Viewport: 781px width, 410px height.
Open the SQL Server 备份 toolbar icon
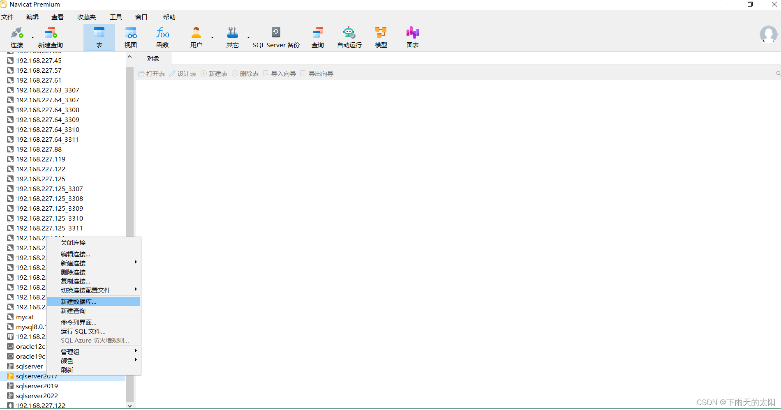[276, 37]
